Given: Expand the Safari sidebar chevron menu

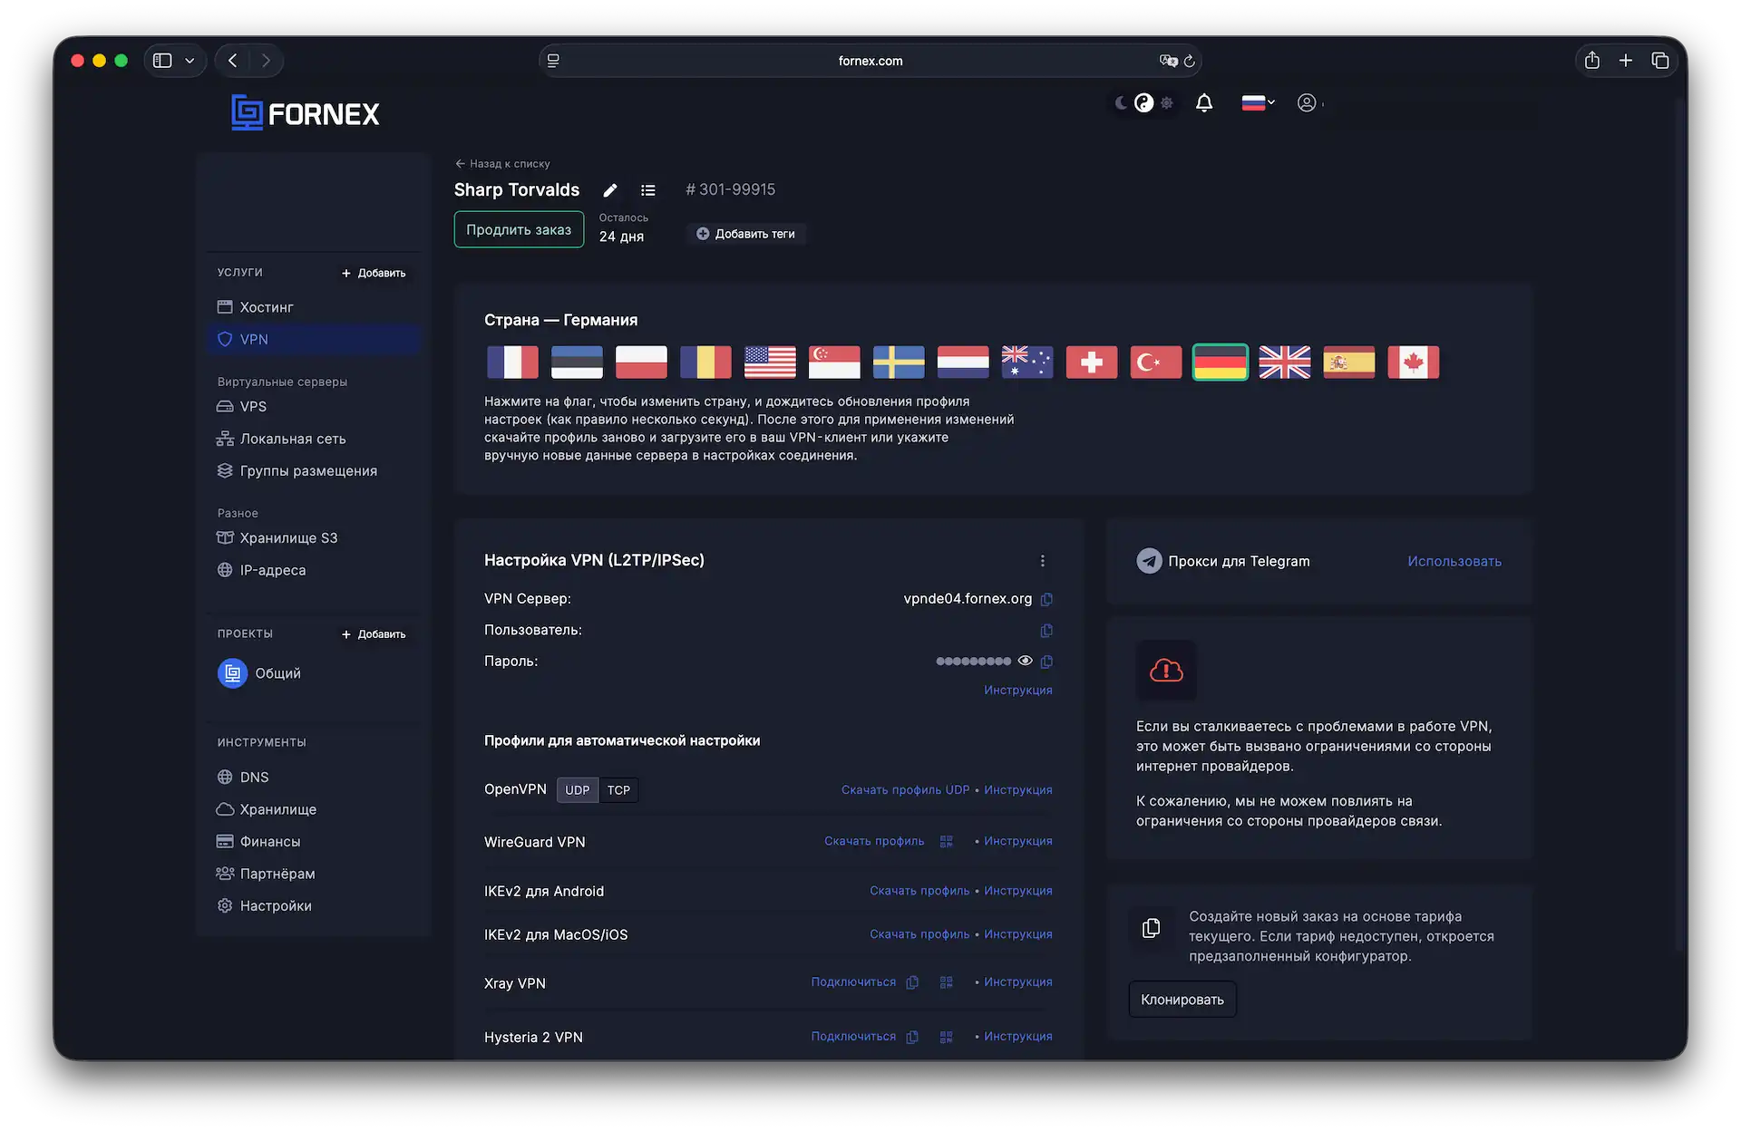Looking at the screenshot, I should coord(190,61).
